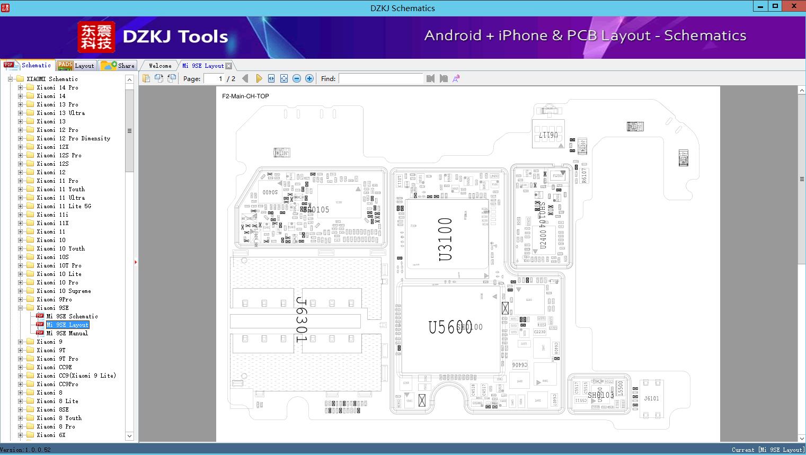806x455 pixels.
Task: Expand the Xiaomi 14 Pro folder
Action: click(x=21, y=87)
